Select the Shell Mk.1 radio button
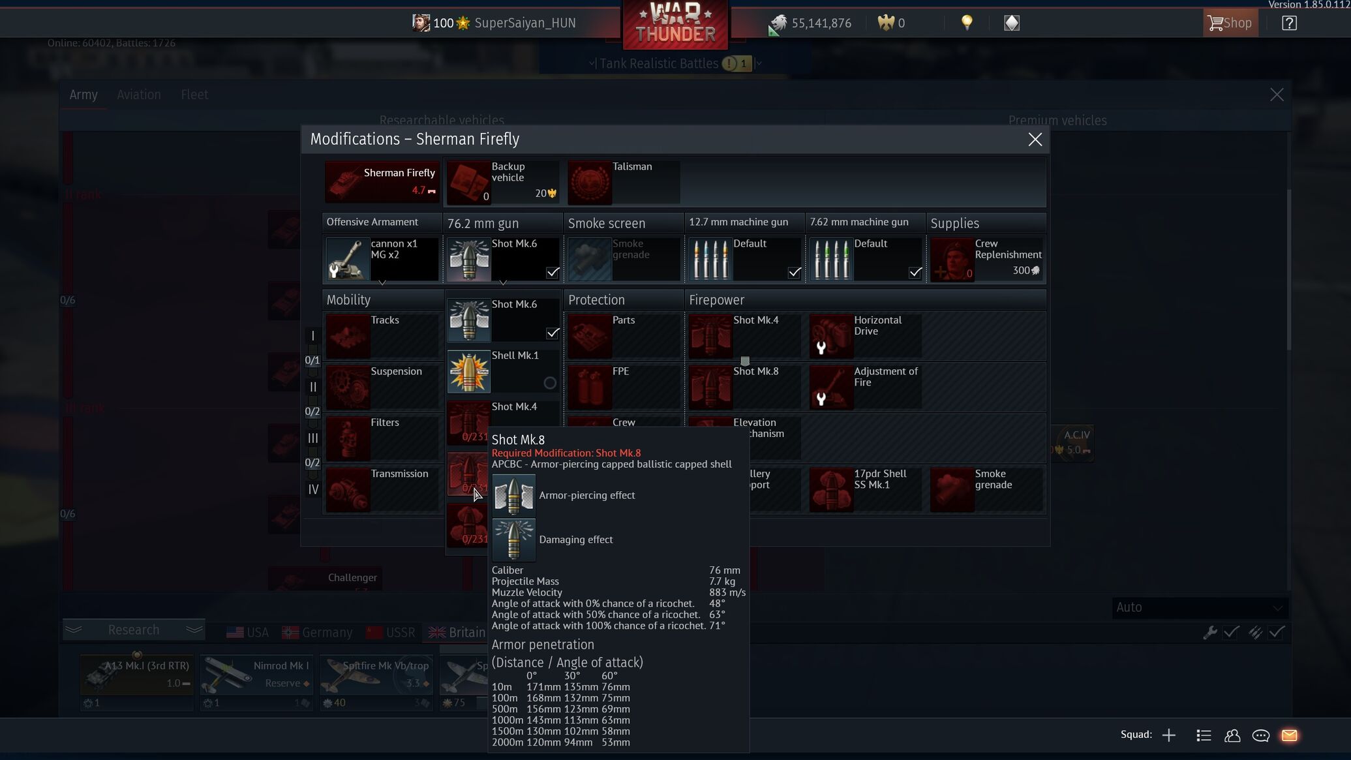Screen dimensions: 1351x760 (x=550, y=383)
